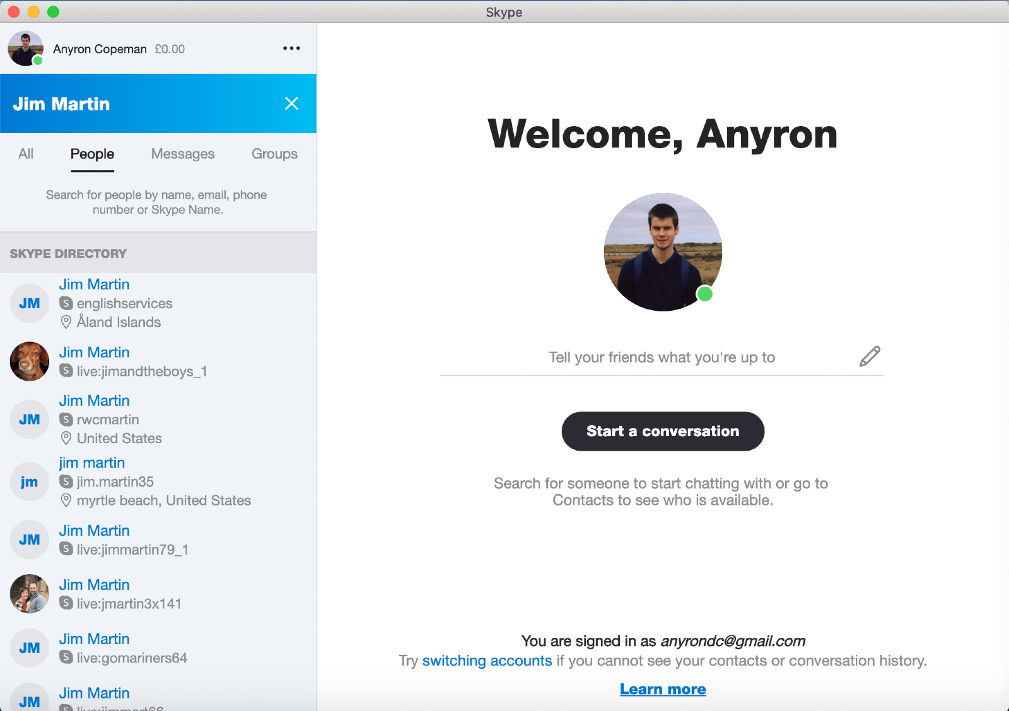Switch to the All search tab
Viewport: 1009px width, 711px height.
pyautogui.click(x=26, y=154)
